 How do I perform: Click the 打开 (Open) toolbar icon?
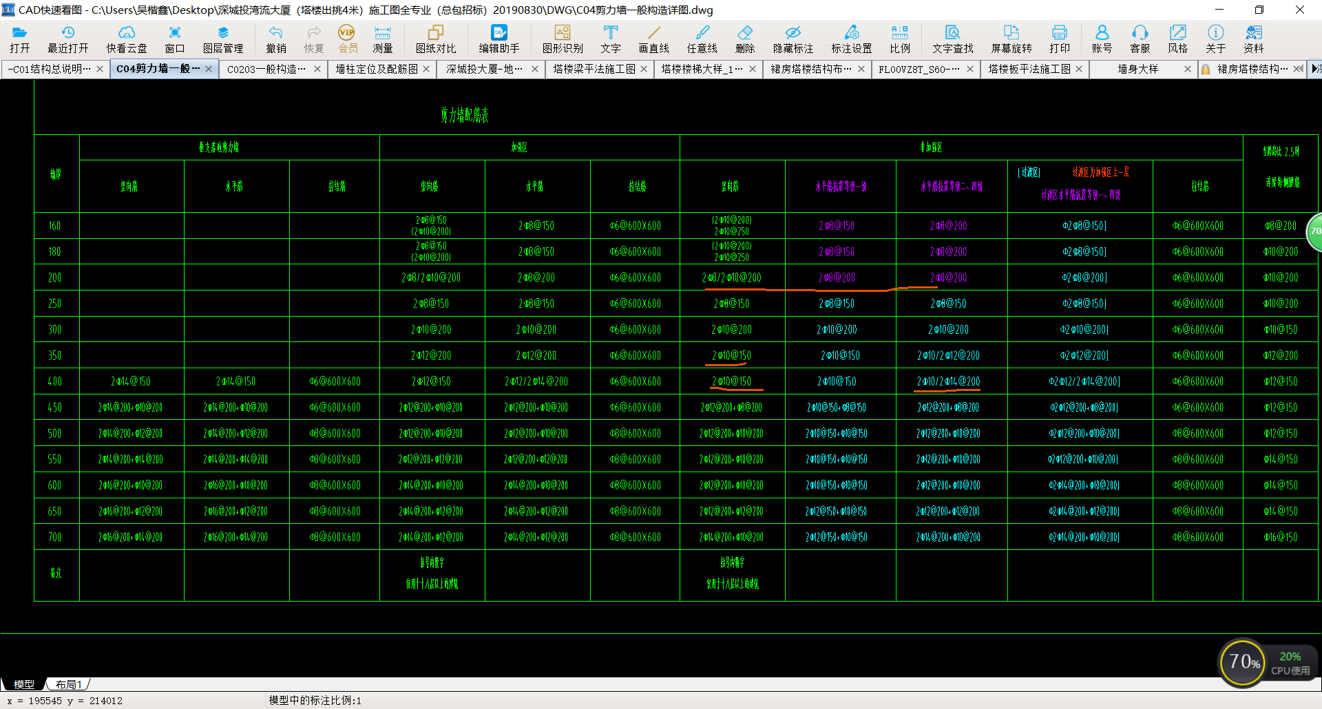pos(19,39)
